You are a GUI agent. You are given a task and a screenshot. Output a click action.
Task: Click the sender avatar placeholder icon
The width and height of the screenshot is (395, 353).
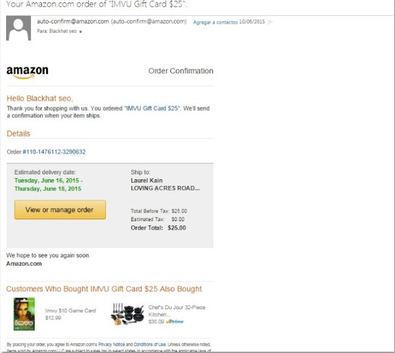[x=19, y=28]
